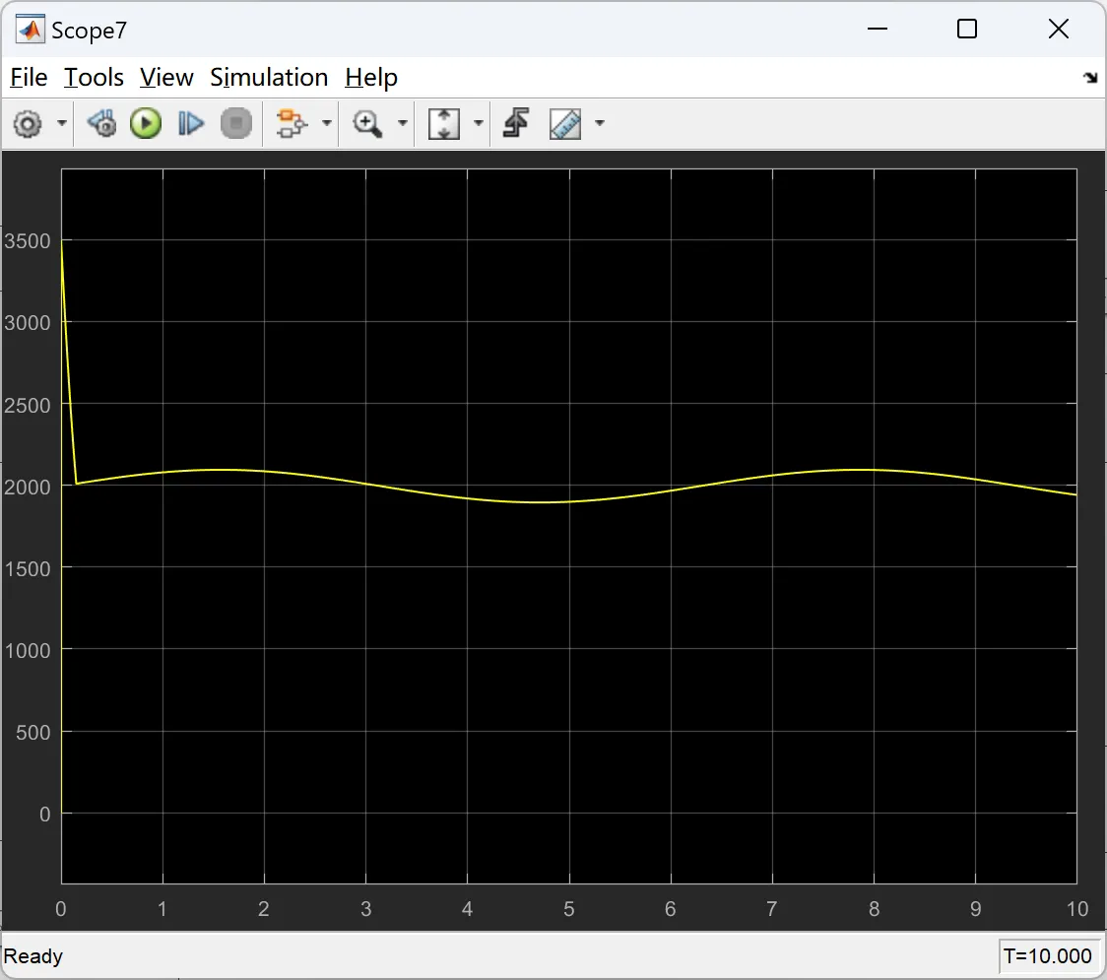
Task: Close the Scope7 window
Action: [x=1059, y=29]
